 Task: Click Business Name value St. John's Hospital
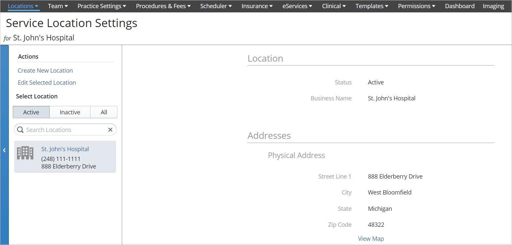point(392,98)
